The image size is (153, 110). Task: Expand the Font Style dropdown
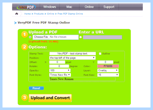pyautogui.click(x=60, y=75)
